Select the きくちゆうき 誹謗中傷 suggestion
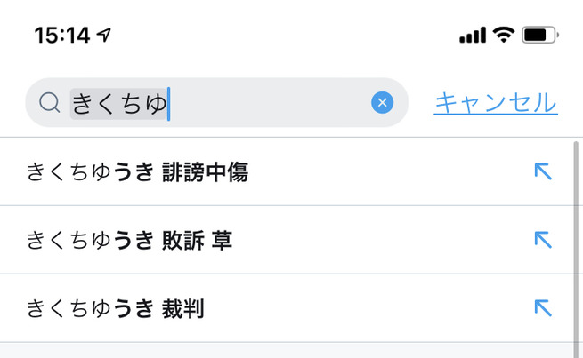 coord(138,172)
